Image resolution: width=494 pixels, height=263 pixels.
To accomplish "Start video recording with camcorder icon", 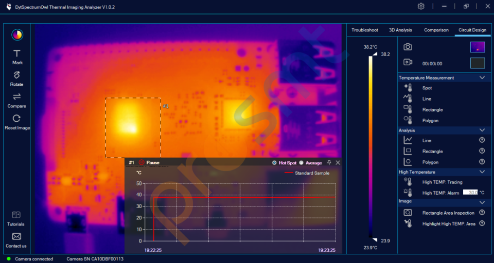I will coord(408,63).
